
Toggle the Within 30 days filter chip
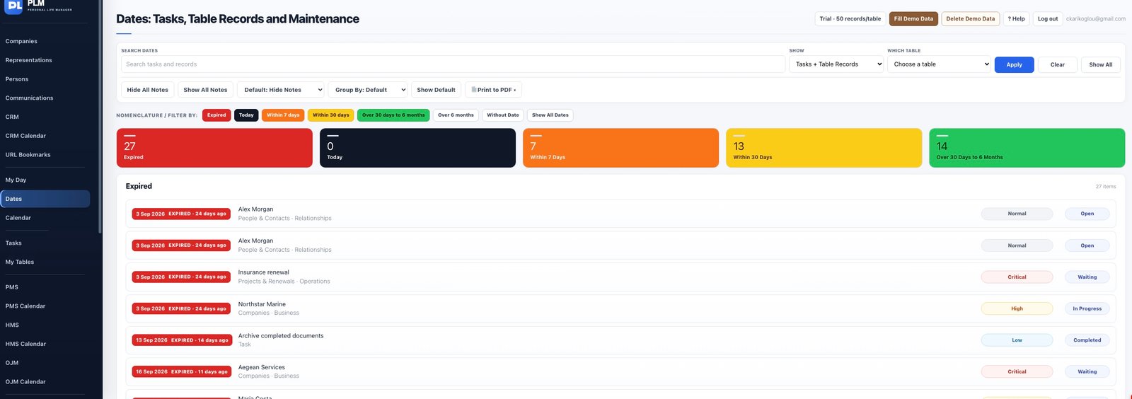(x=331, y=115)
